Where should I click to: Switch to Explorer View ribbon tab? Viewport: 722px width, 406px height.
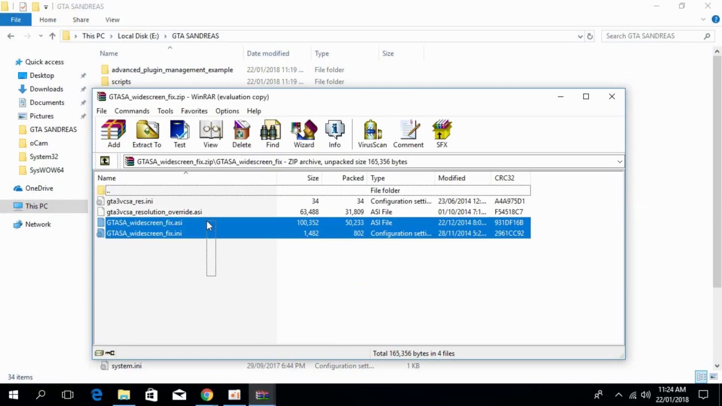(112, 20)
